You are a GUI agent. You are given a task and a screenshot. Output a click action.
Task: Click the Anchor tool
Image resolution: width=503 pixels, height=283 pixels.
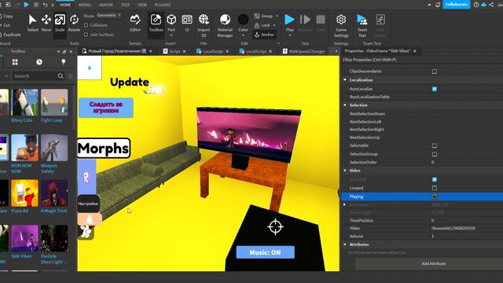[x=265, y=35]
